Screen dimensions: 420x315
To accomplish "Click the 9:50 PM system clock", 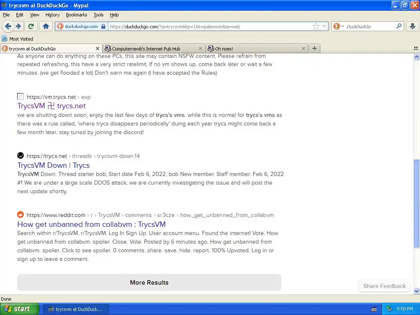I will (405, 309).
